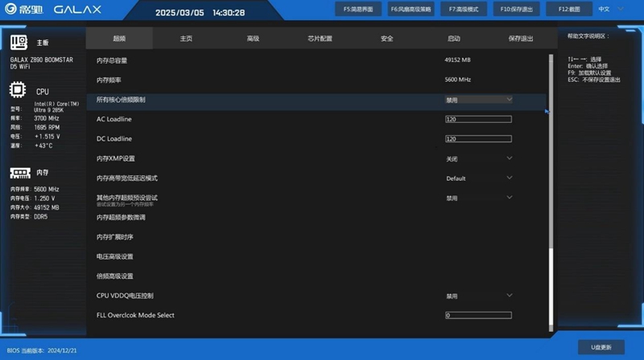Click the motherboard icon in left panel
644x360 pixels.
pyautogui.click(x=19, y=43)
